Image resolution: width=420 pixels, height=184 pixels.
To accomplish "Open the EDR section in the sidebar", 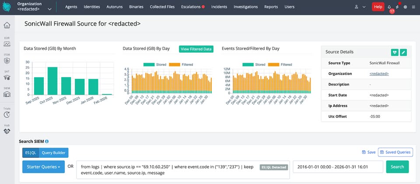I will click(7, 42).
